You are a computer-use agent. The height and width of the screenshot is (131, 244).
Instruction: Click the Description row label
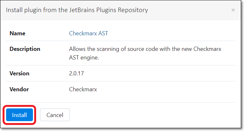click(25, 49)
